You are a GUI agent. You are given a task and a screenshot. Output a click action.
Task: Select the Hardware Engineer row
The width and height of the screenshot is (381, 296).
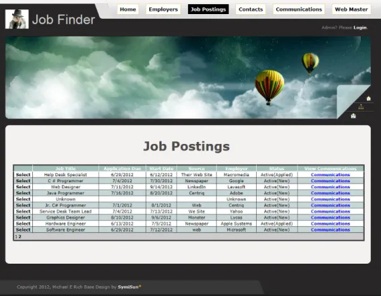pyautogui.click(x=23, y=223)
